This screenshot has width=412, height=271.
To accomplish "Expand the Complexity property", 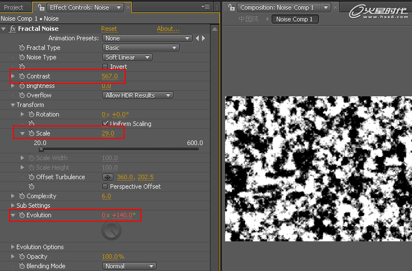I will (x=12, y=196).
